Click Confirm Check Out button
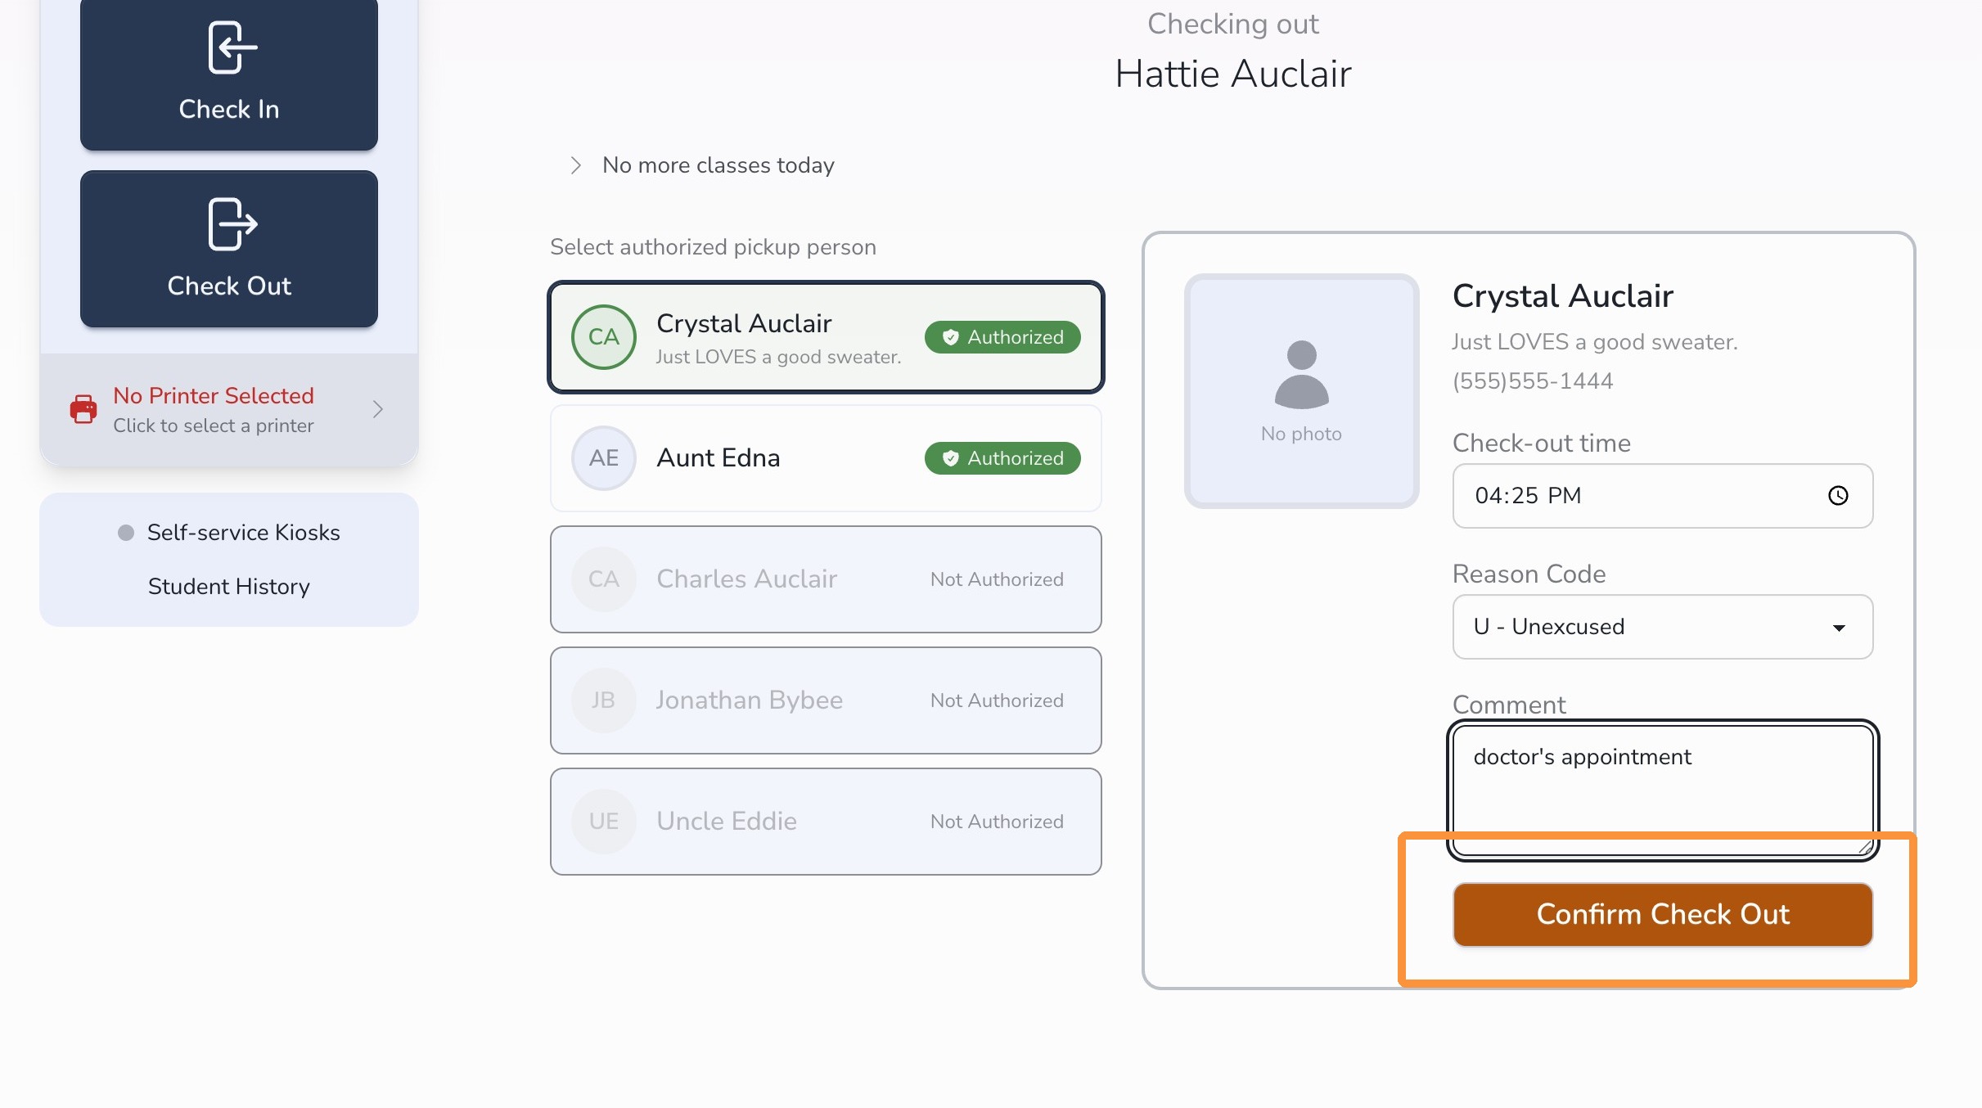The height and width of the screenshot is (1108, 1982). [1662, 915]
